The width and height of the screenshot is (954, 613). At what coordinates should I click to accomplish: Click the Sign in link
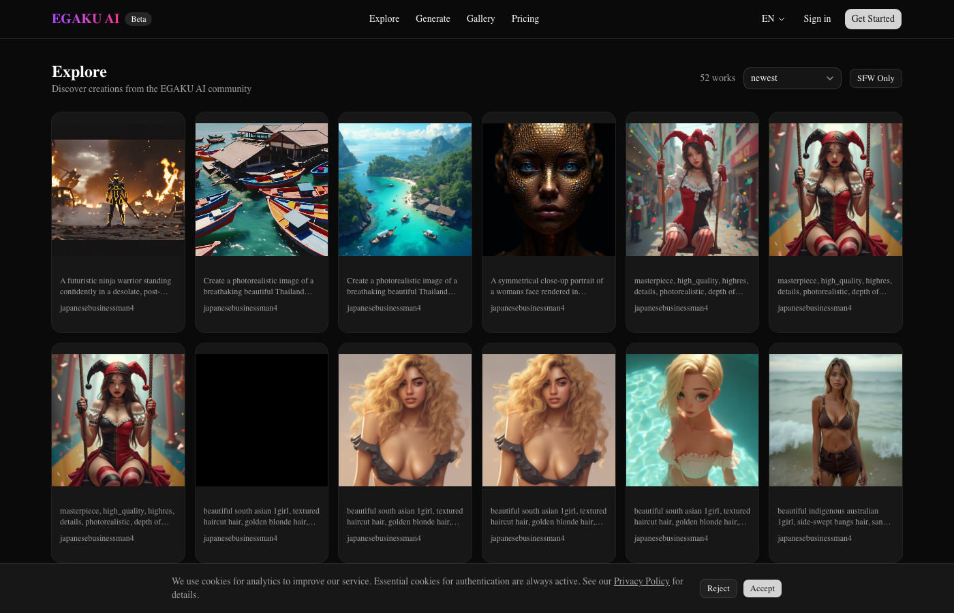click(x=817, y=18)
